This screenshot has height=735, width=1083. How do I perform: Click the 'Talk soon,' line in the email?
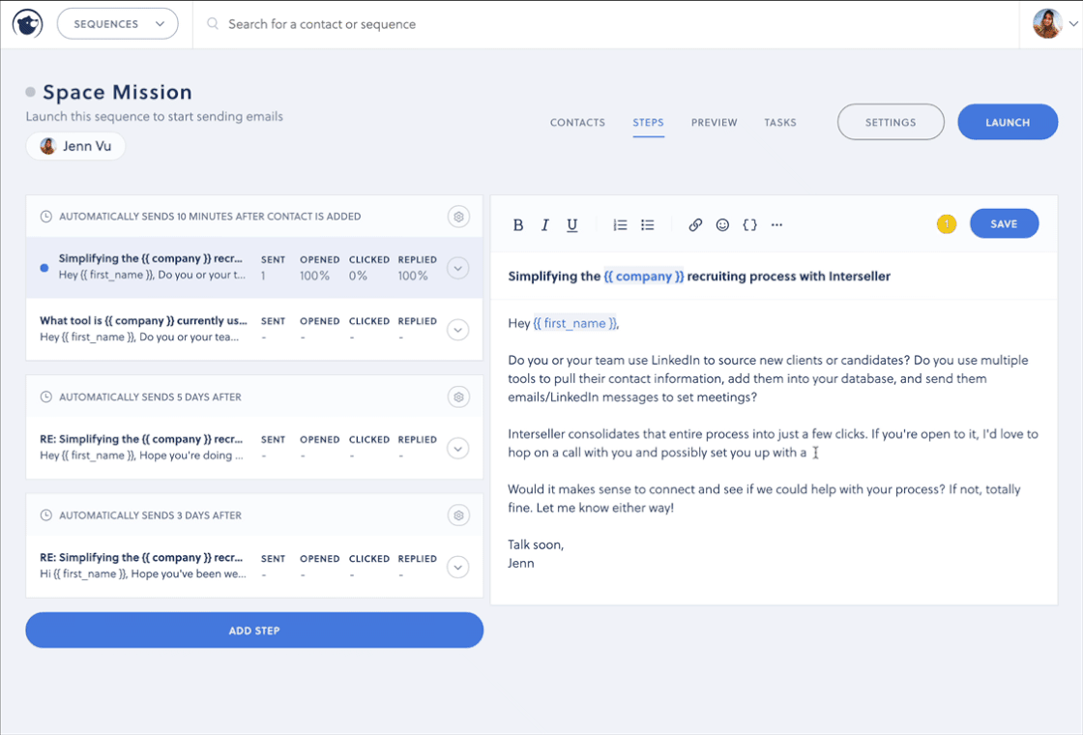[x=536, y=544]
